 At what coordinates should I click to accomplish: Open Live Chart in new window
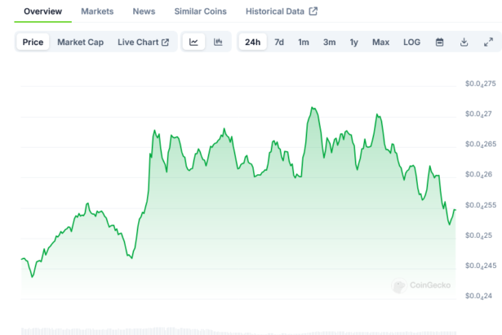click(x=143, y=42)
